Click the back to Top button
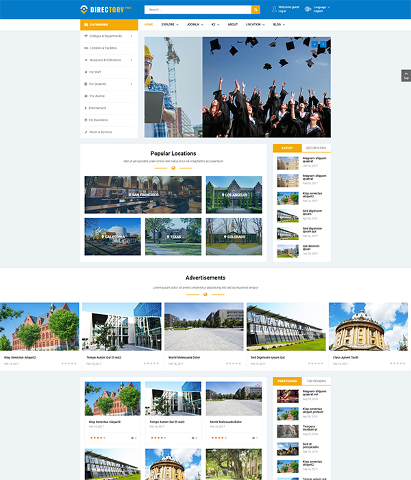The height and width of the screenshot is (480, 411). coord(406,75)
